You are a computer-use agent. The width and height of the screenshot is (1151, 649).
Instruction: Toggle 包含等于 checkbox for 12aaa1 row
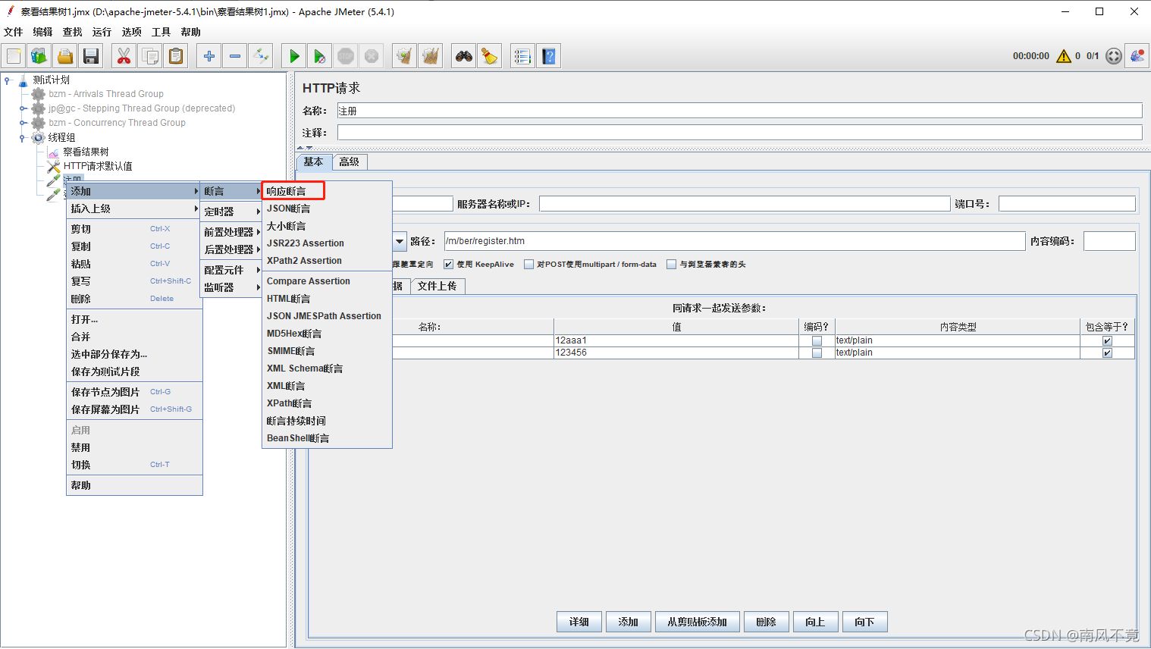pyautogui.click(x=1107, y=341)
